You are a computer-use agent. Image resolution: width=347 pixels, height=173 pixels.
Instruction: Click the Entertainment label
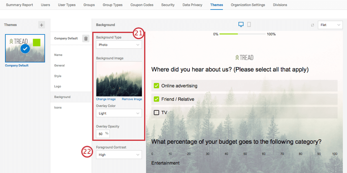coord(165,163)
